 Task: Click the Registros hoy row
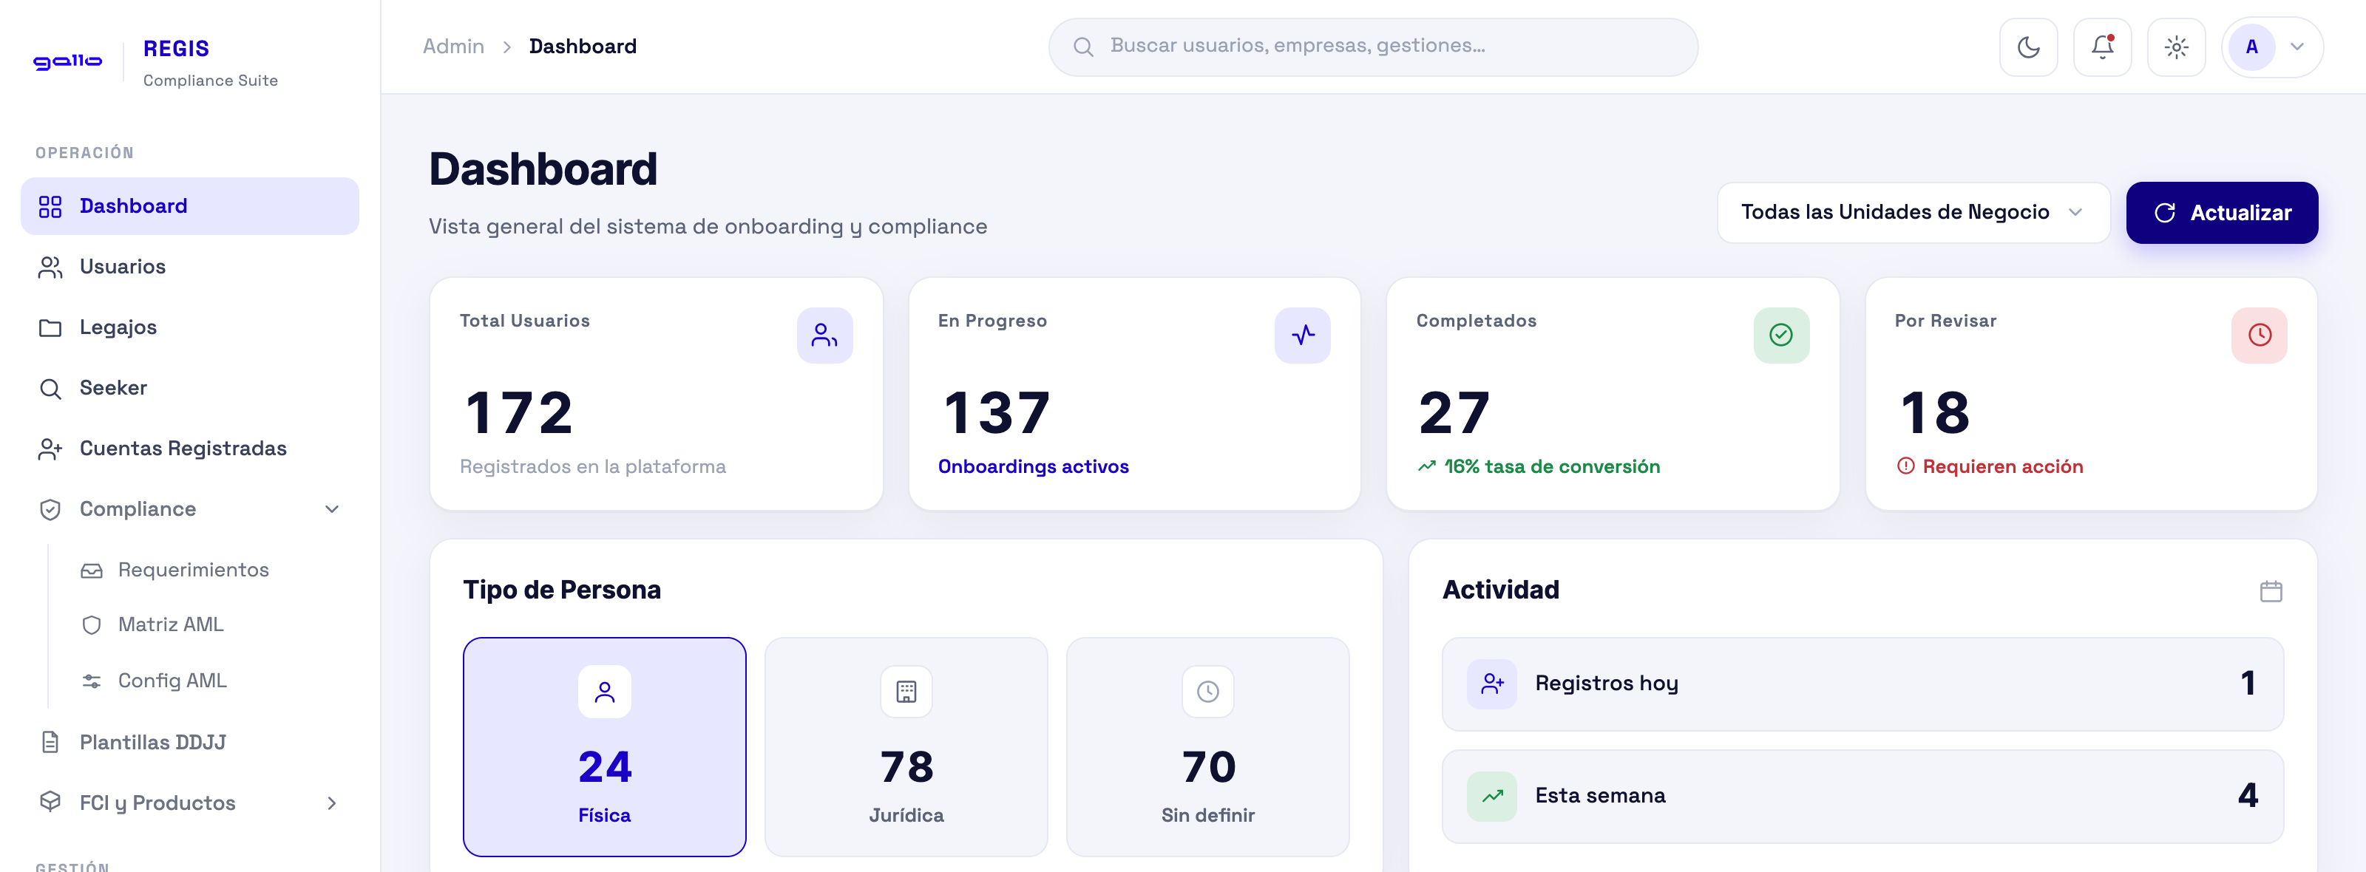tap(1862, 684)
